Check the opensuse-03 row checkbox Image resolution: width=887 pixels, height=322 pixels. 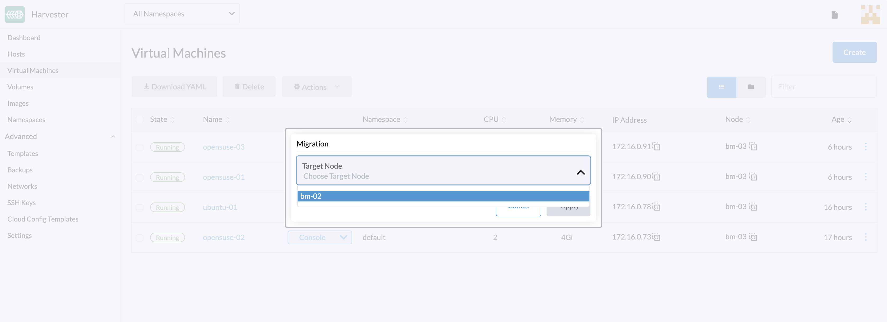click(x=140, y=148)
